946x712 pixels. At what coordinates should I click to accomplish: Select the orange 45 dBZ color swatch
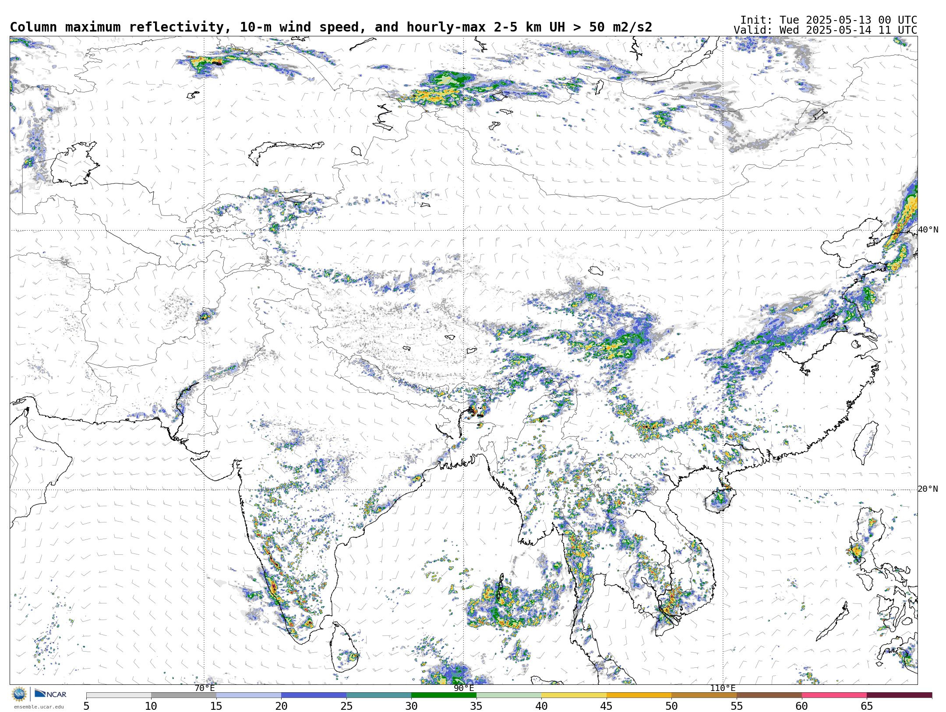[x=639, y=695]
